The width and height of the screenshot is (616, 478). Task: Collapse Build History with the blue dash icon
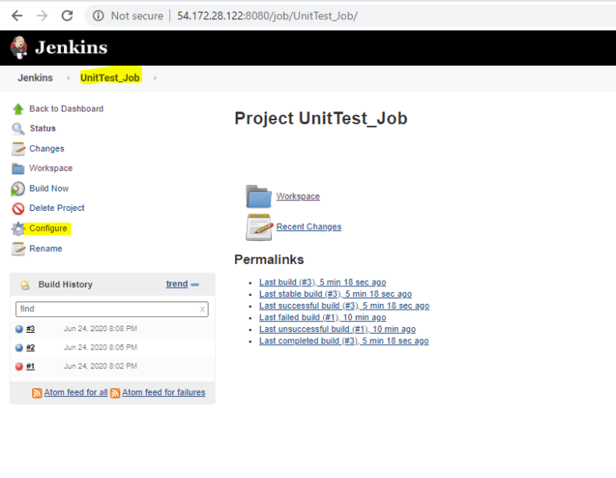pos(195,285)
